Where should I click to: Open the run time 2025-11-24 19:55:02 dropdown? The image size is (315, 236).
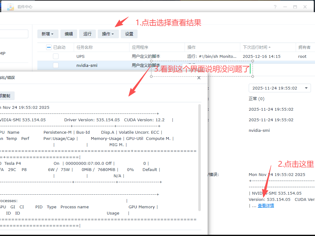(280, 88)
